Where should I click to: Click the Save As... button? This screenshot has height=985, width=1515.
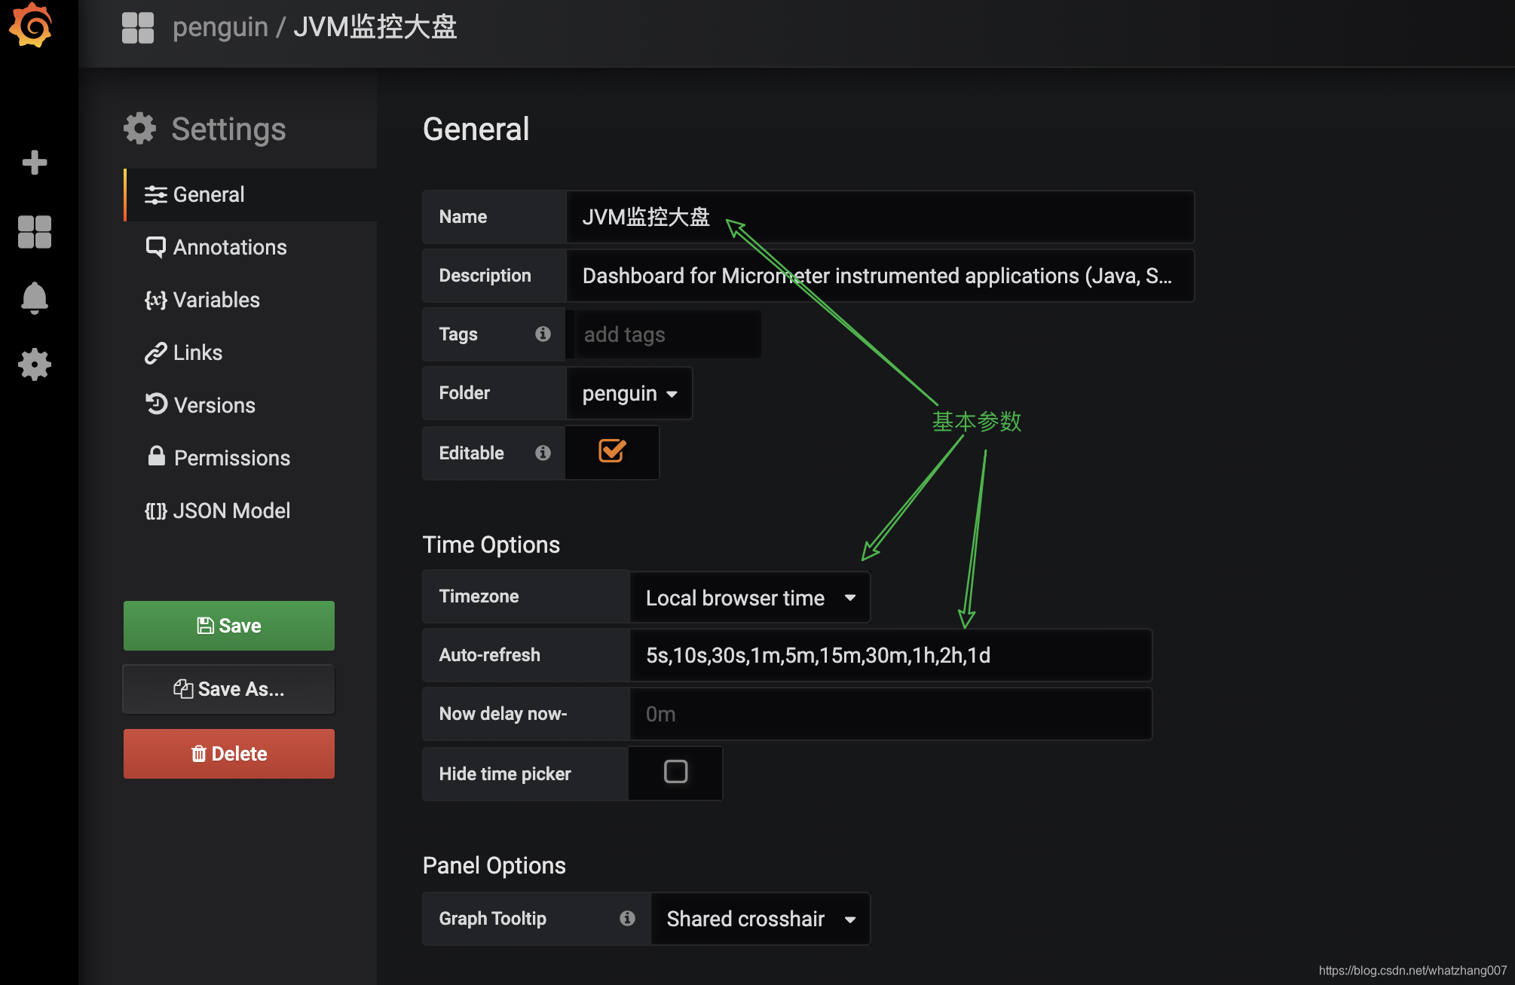229,689
